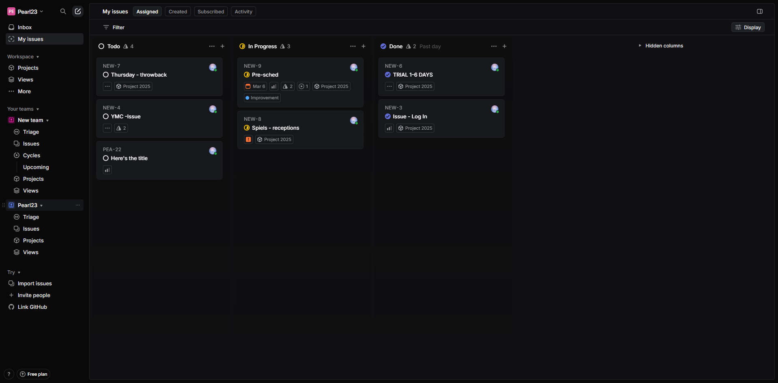
Task: Open Inbox in the sidebar
Action: click(x=45, y=27)
